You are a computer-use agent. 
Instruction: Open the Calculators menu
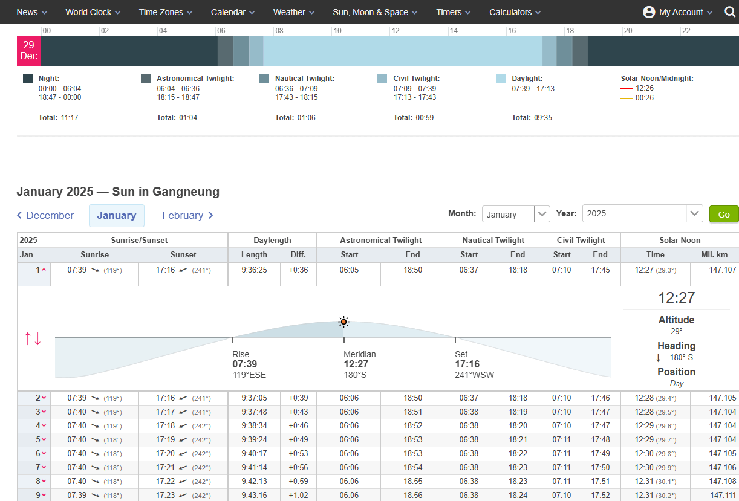point(515,12)
